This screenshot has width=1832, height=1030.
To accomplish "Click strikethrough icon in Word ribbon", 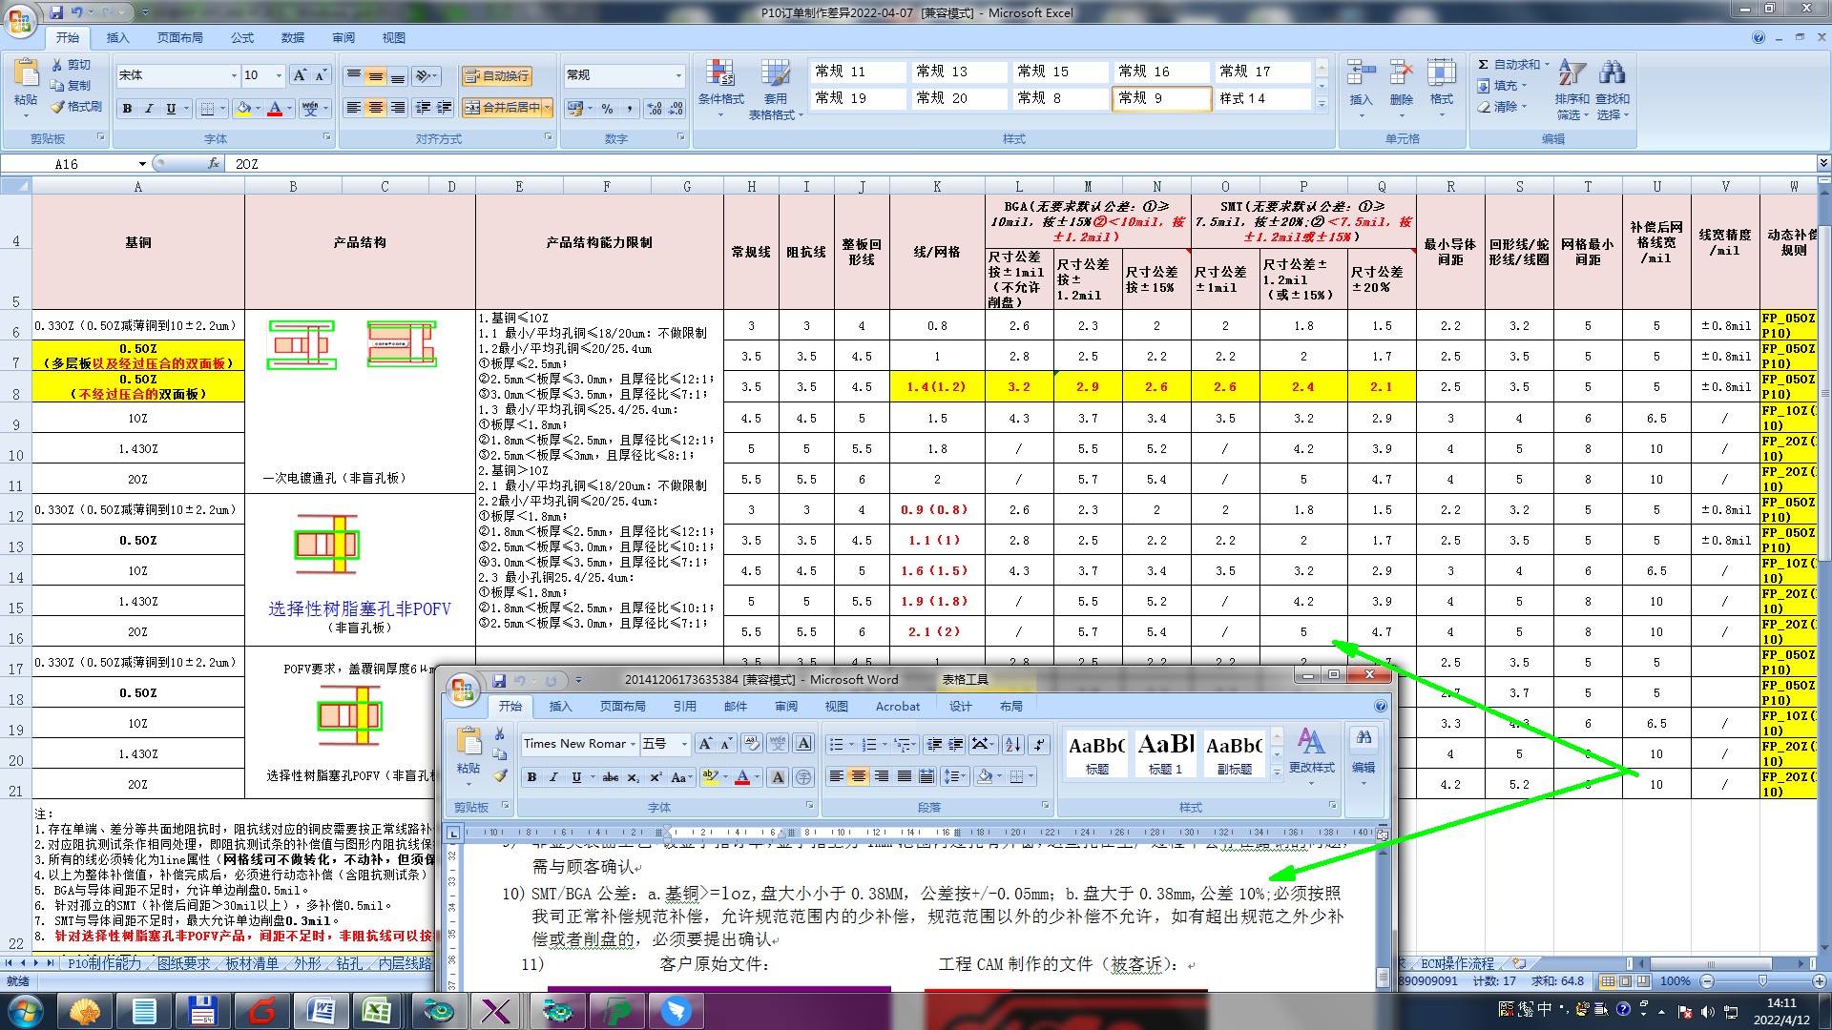I will (x=611, y=777).
